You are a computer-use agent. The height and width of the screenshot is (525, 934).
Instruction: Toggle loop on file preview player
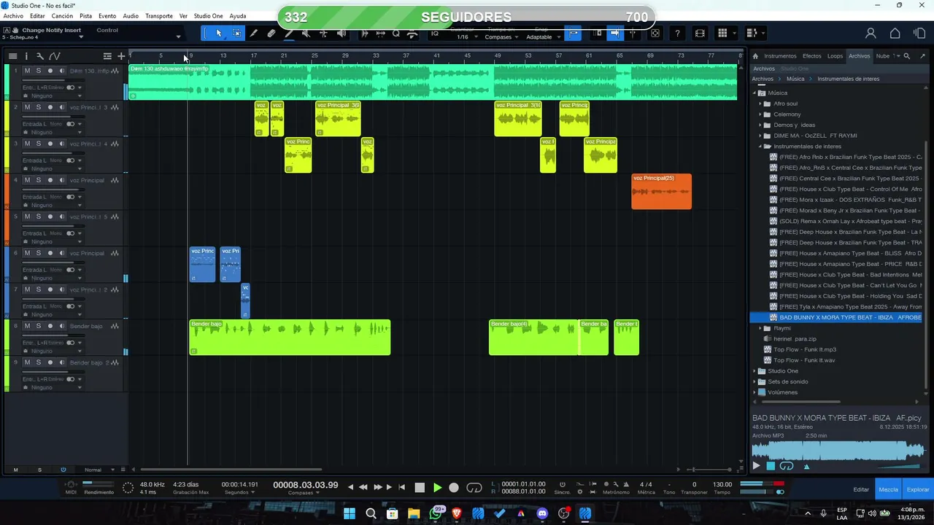[x=787, y=466]
